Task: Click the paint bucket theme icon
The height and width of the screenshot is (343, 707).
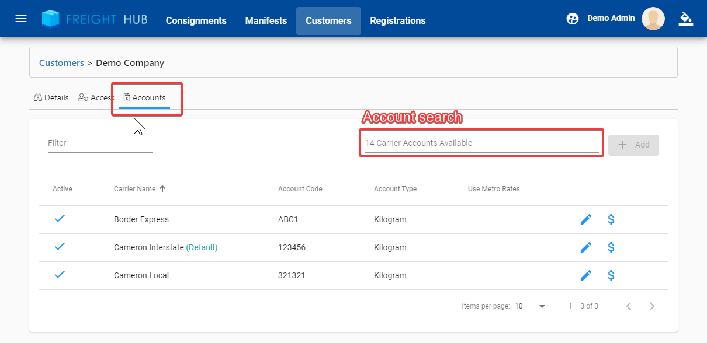Action: pyautogui.click(x=685, y=19)
